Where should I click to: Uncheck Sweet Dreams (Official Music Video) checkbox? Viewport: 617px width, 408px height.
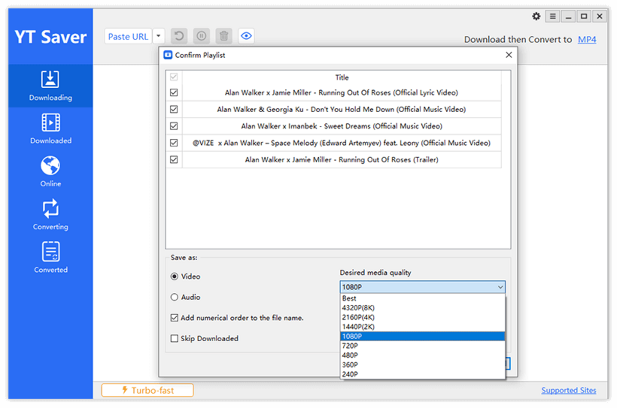[x=174, y=126]
